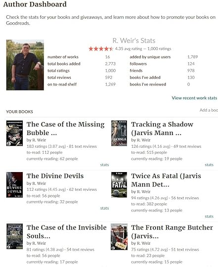Click the Add a book link
This screenshot has height=267, width=218.
tap(209, 110)
